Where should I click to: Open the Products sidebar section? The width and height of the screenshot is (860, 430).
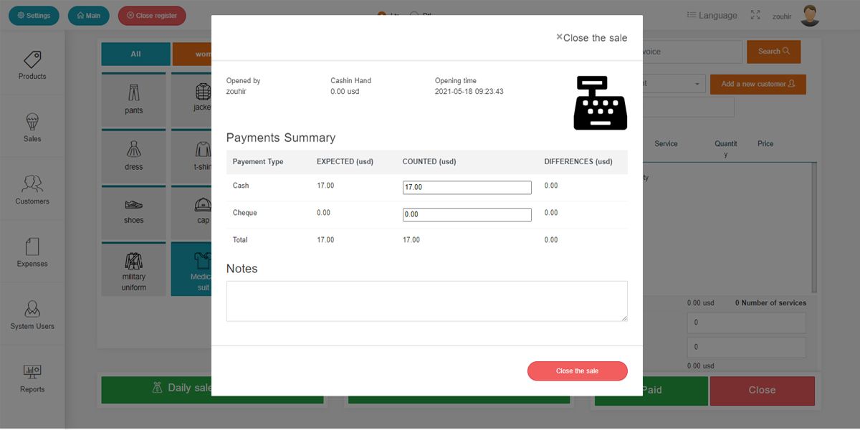[32, 65]
